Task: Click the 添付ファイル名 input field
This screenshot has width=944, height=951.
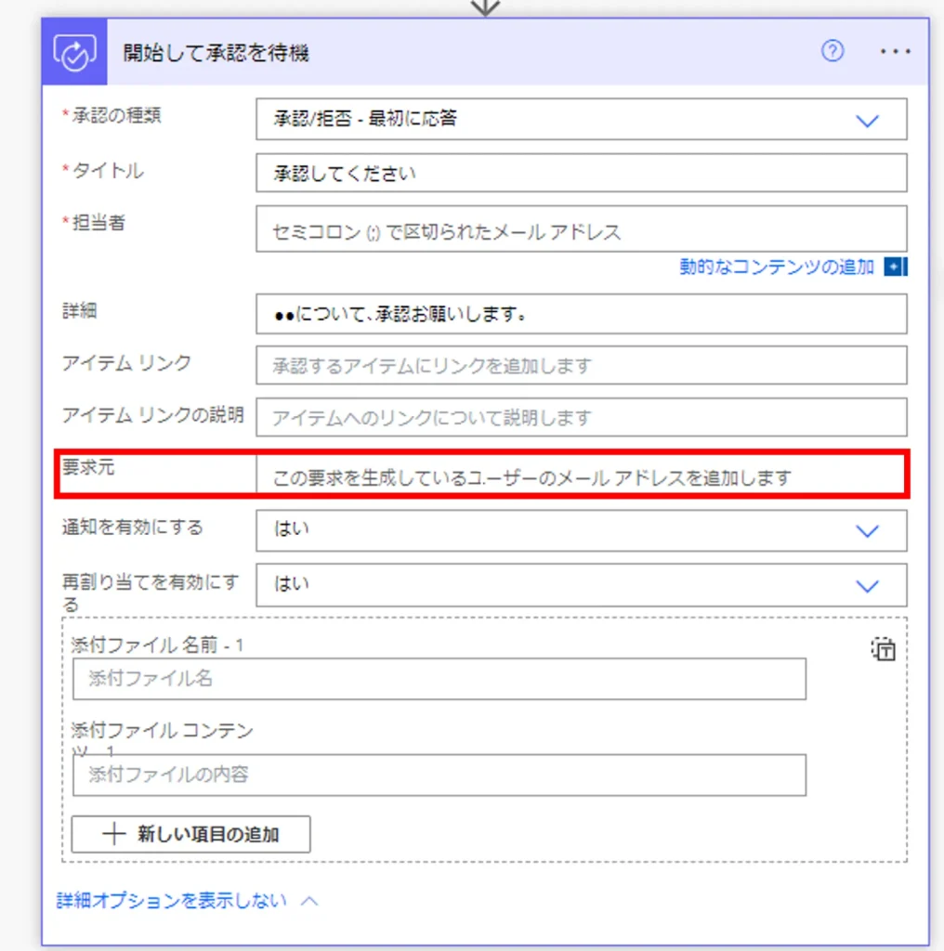Action: coord(439,679)
